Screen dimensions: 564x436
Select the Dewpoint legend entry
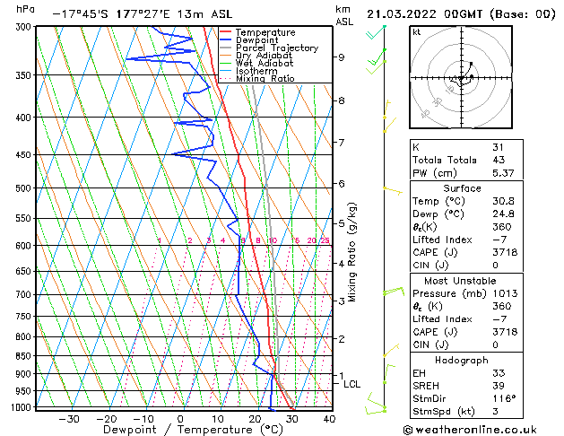pyautogui.click(x=258, y=40)
